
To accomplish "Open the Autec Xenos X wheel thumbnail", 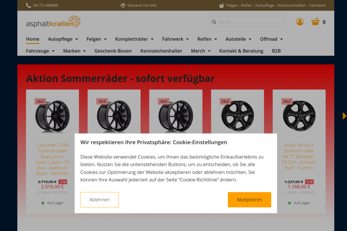I will [x=299, y=116].
